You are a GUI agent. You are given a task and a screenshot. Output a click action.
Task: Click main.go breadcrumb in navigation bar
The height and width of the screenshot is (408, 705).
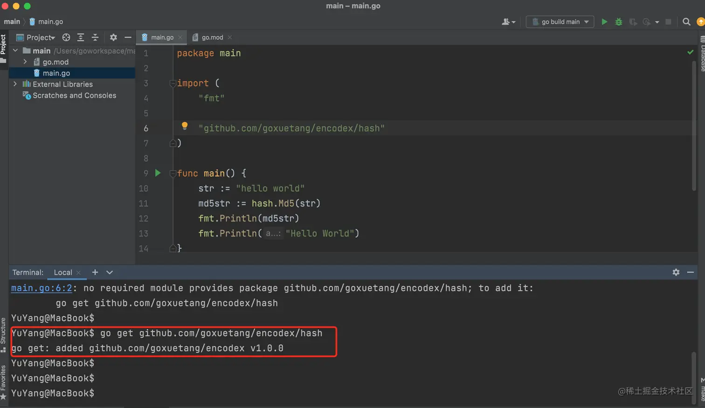(x=46, y=21)
